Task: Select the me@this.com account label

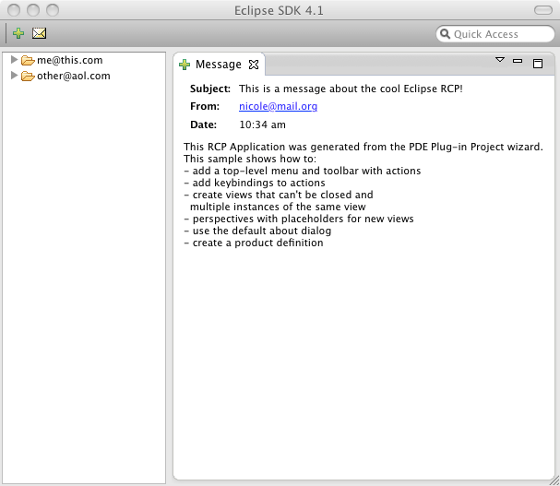Action: point(70,60)
